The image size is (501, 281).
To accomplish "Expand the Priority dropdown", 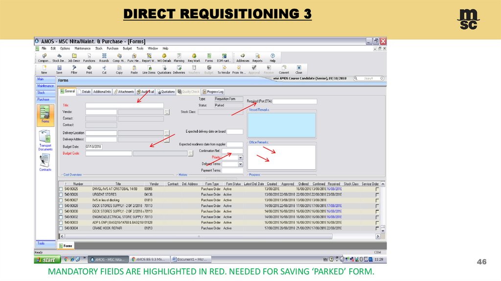I will (x=240, y=157).
